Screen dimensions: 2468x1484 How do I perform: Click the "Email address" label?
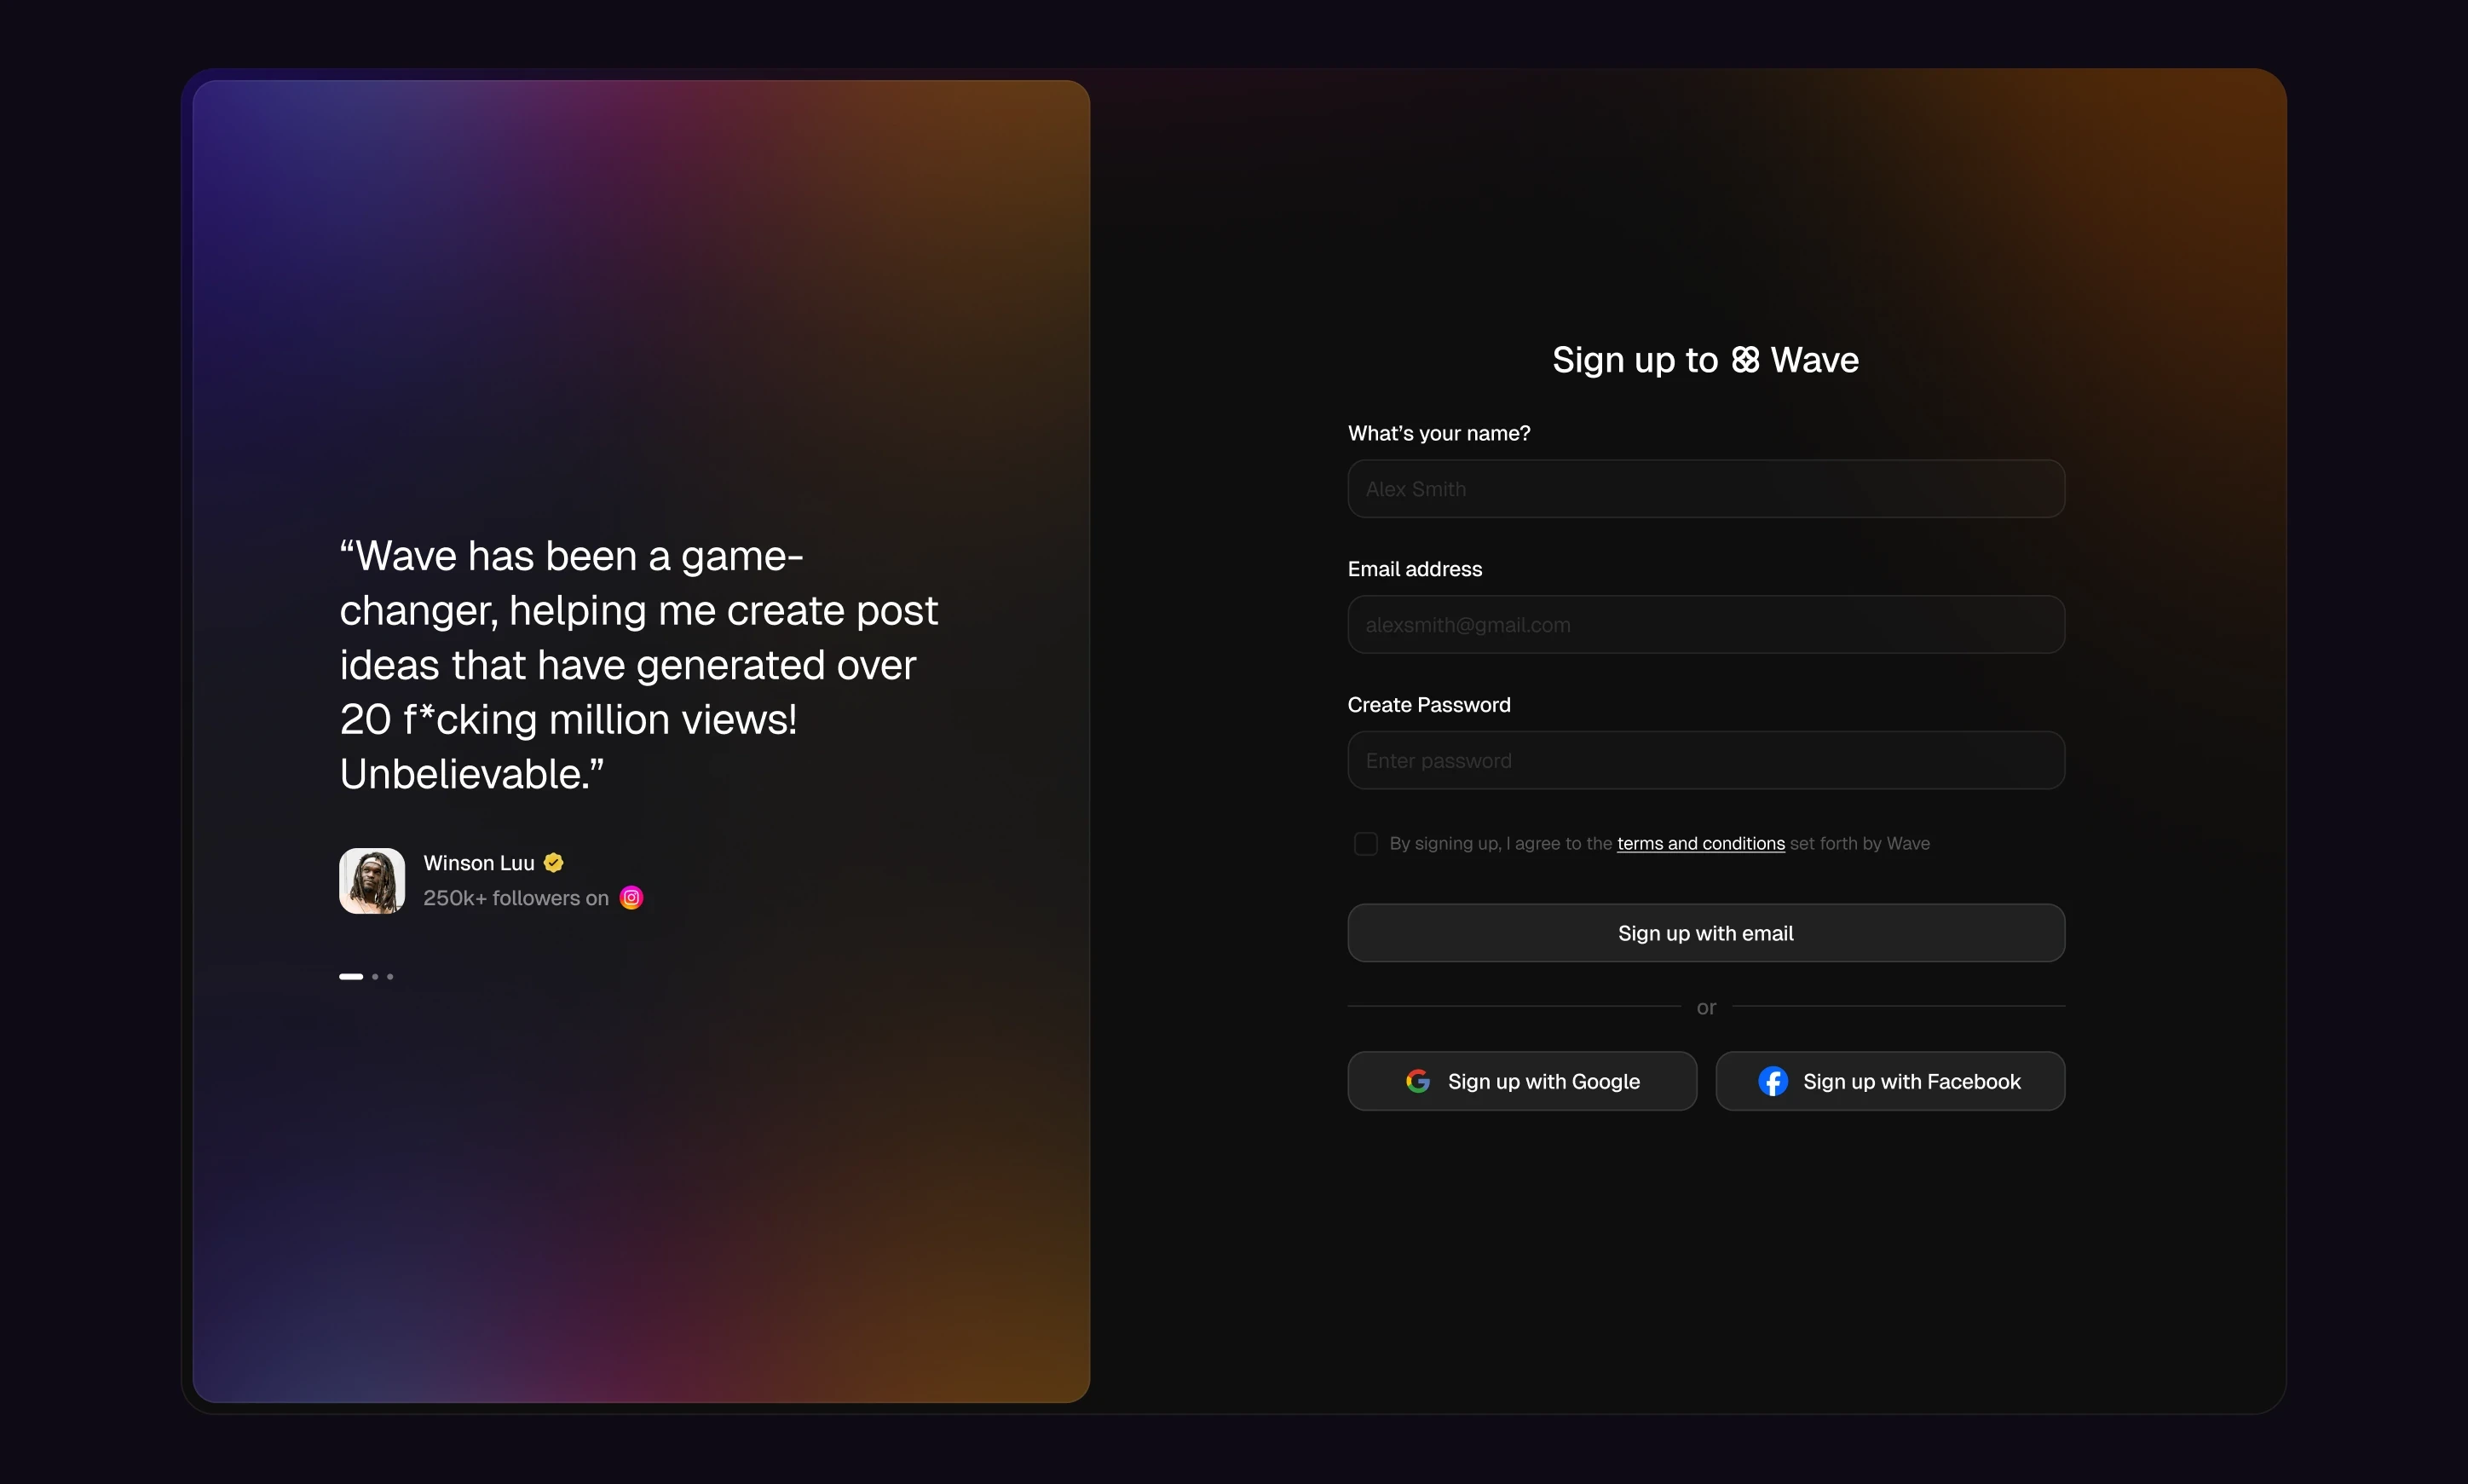[1415, 569]
